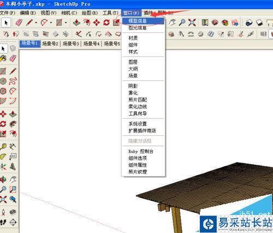This screenshot has height=233, width=273.
Task: Click Zoom Extents in top toolbar
Action: [x=192, y=22]
